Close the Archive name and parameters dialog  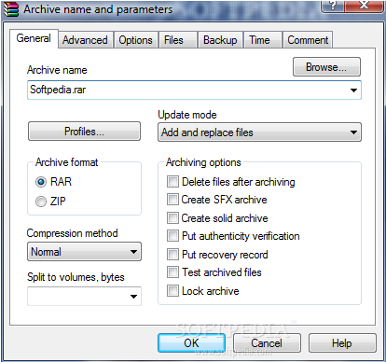coord(364,6)
